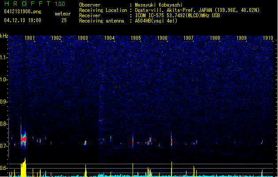Click time marker 1902
Image resolution: width=278 pixels, height=177 pixels.
point(56,38)
